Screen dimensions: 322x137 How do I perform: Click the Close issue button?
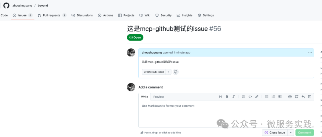[275, 133]
